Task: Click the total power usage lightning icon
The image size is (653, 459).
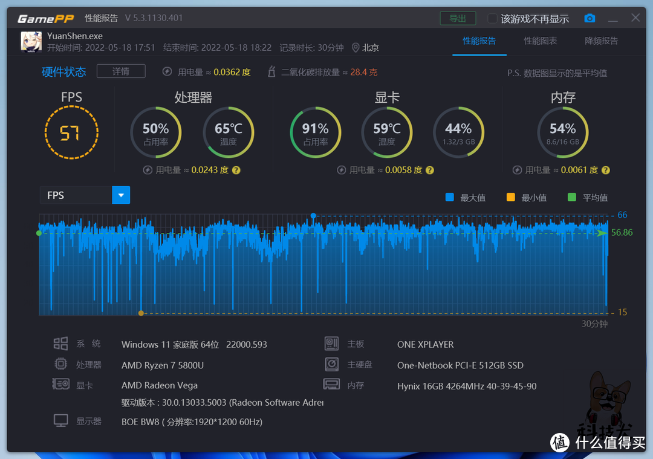Action: click(x=167, y=71)
